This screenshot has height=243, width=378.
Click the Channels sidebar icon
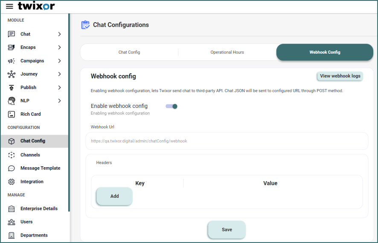point(12,155)
